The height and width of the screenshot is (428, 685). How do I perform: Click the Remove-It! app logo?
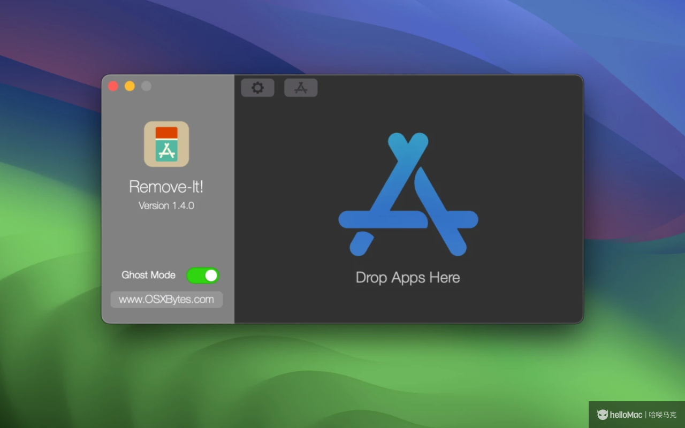(166, 144)
